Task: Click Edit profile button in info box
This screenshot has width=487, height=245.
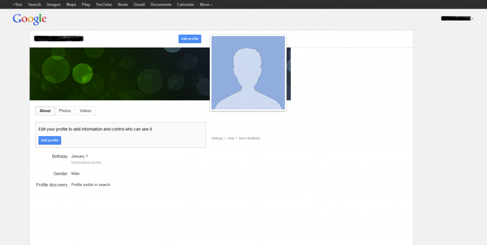Action: pyautogui.click(x=49, y=140)
